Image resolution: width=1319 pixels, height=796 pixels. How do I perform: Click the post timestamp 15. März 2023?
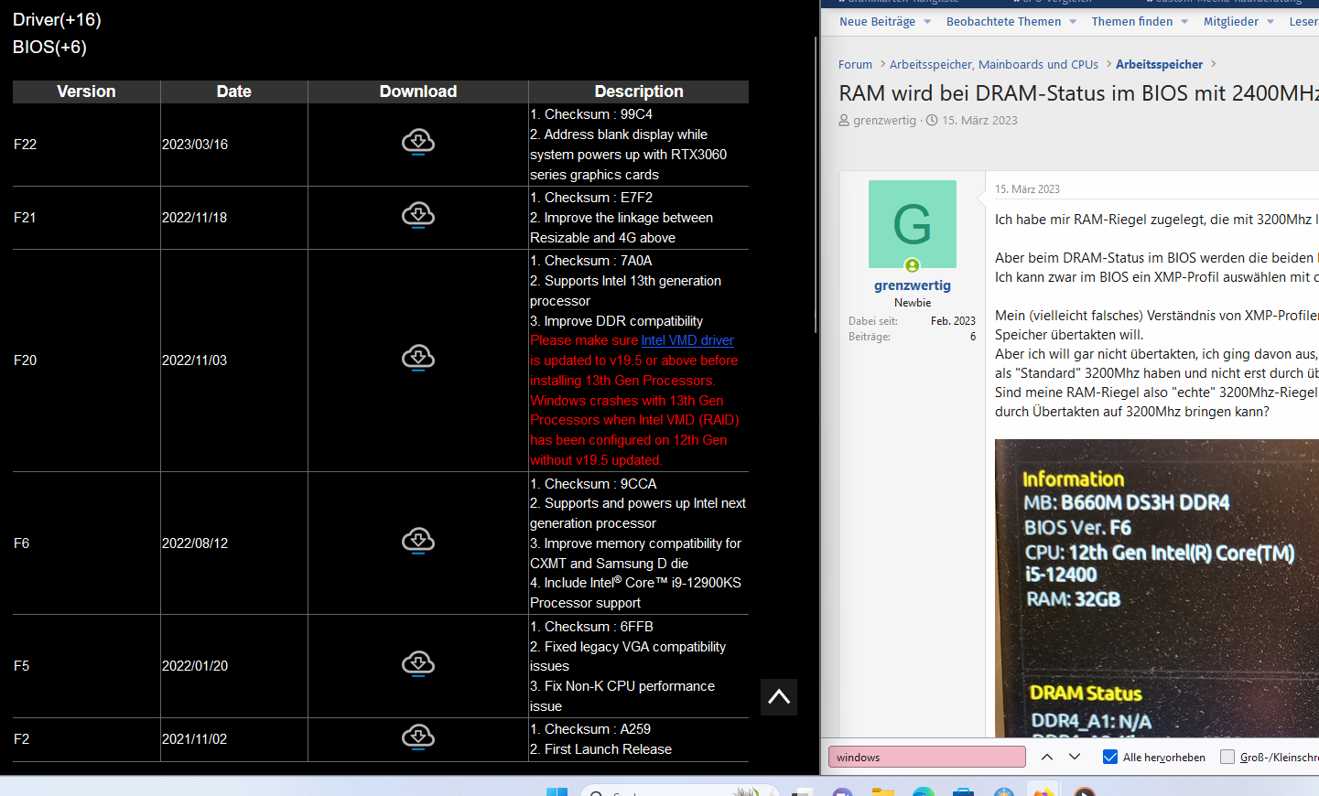1027,189
